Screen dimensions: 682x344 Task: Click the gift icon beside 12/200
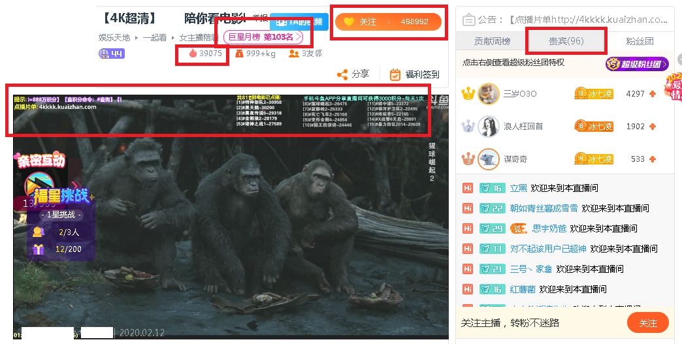point(39,249)
